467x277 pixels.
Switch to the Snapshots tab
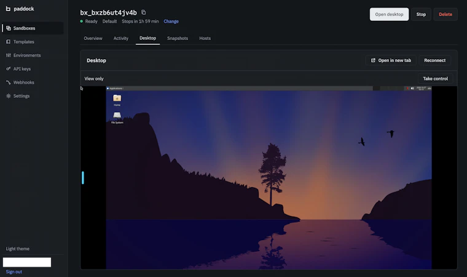pyautogui.click(x=178, y=38)
